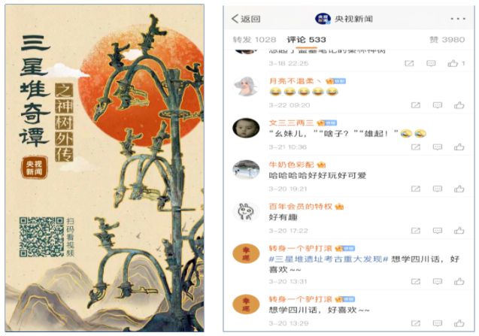This screenshot has height=336, width=479.
Task: Like the comment by 月亮不温柔
Action: 459,105
